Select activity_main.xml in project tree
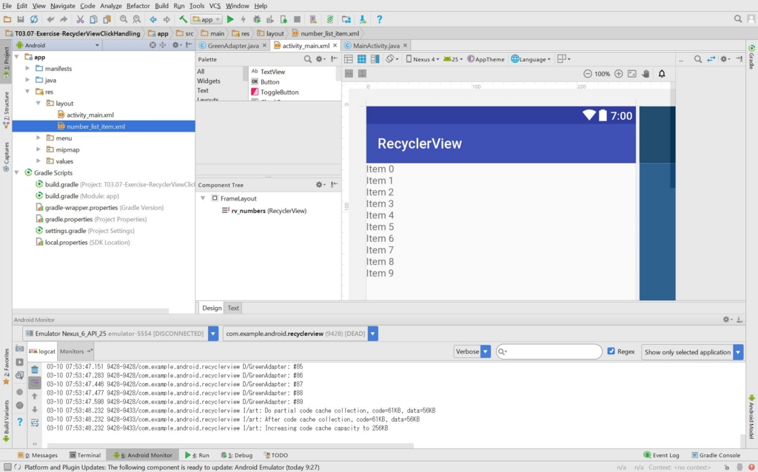The image size is (758, 472). tap(90, 115)
